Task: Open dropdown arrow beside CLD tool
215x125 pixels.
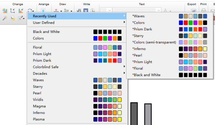Action: point(71,11)
